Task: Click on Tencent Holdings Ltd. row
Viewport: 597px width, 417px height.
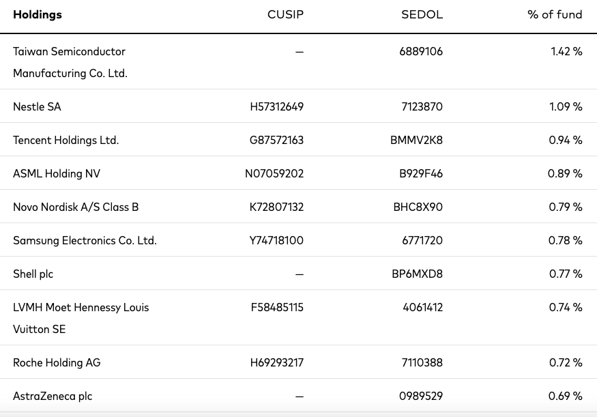Action: 65,140
